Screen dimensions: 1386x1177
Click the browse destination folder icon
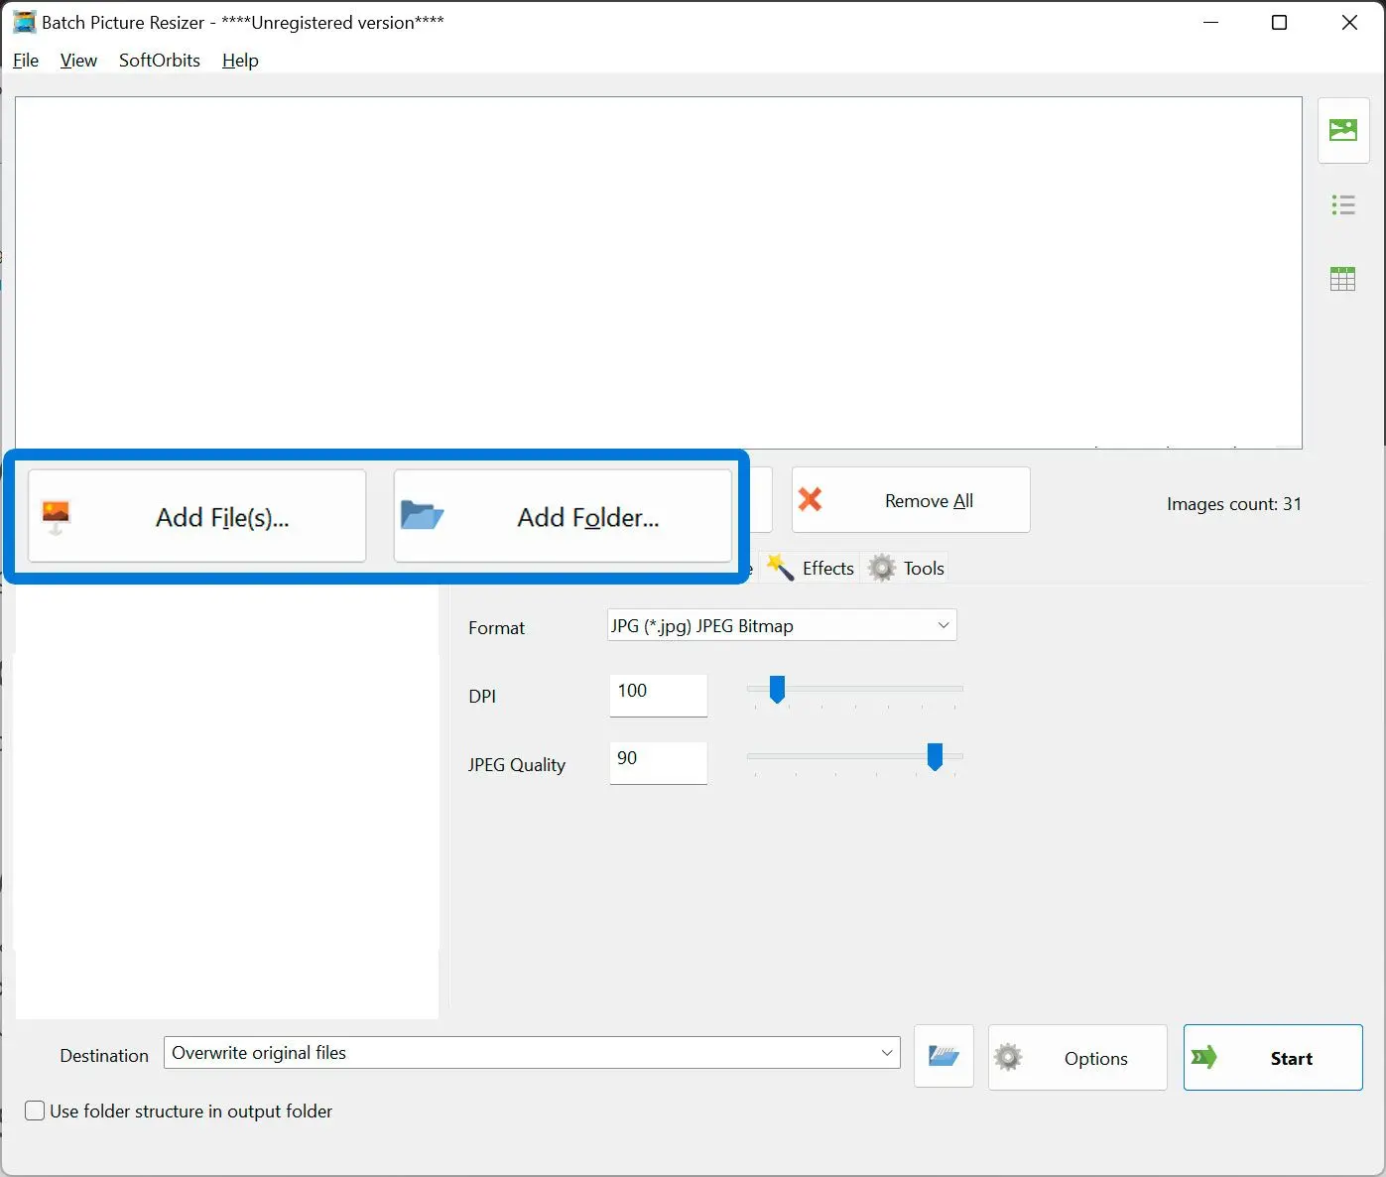click(943, 1057)
